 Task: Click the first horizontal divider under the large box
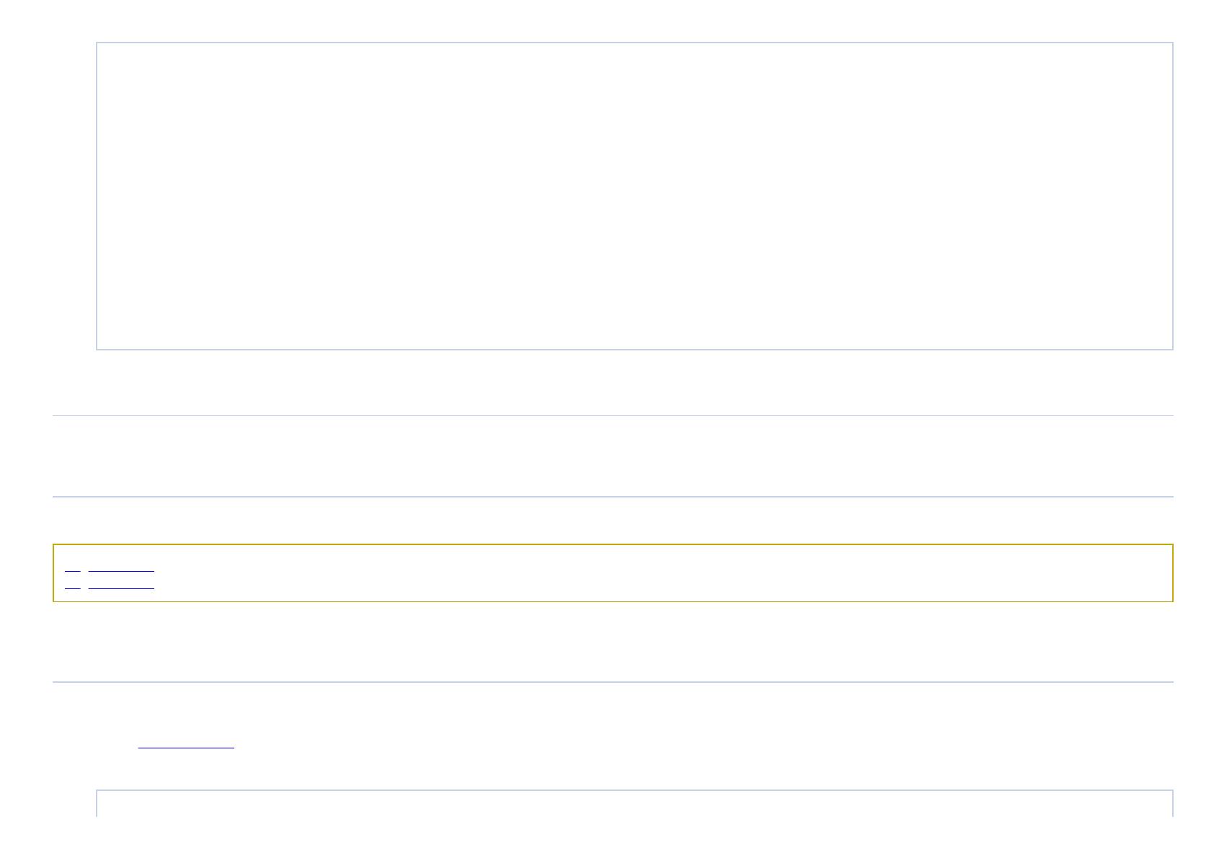pyautogui.click(x=613, y=415)
